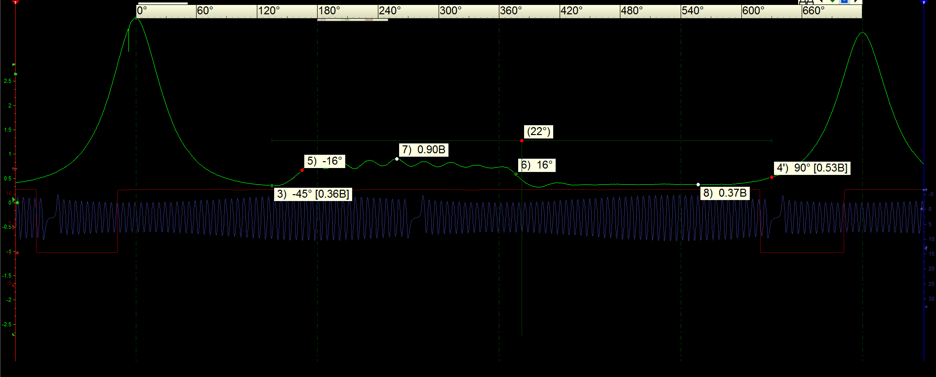The width and height of the screenshot is (936, 377).
Task: Click the 2.5 value on green axis
Action: pyautogui.click(x=7, y=81)
